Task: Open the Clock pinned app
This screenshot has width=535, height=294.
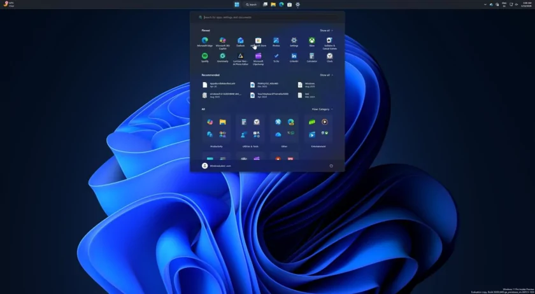Action: [x=330, y=58]
